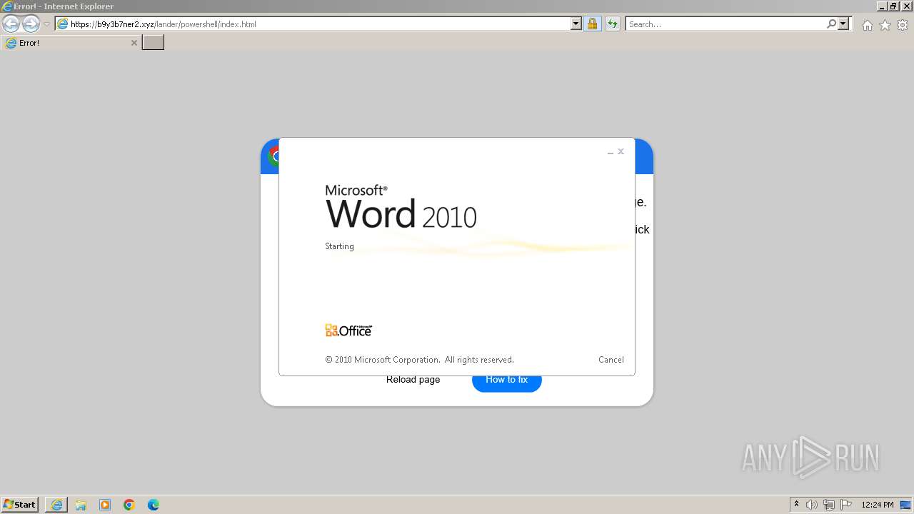The height and width of the screenshot is (514, 914).
Task: Close the Error! tab
Action: [x=134, y=43]
